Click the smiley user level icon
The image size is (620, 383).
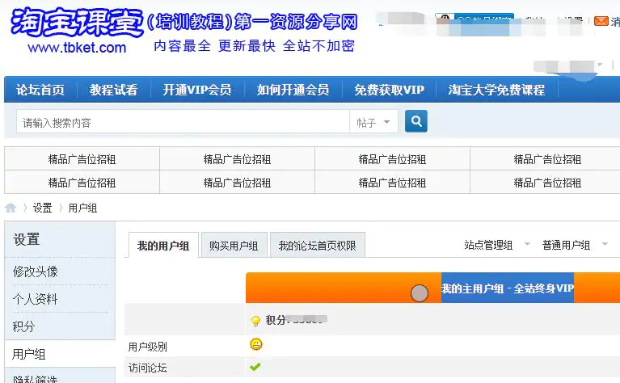click(256, 344)
